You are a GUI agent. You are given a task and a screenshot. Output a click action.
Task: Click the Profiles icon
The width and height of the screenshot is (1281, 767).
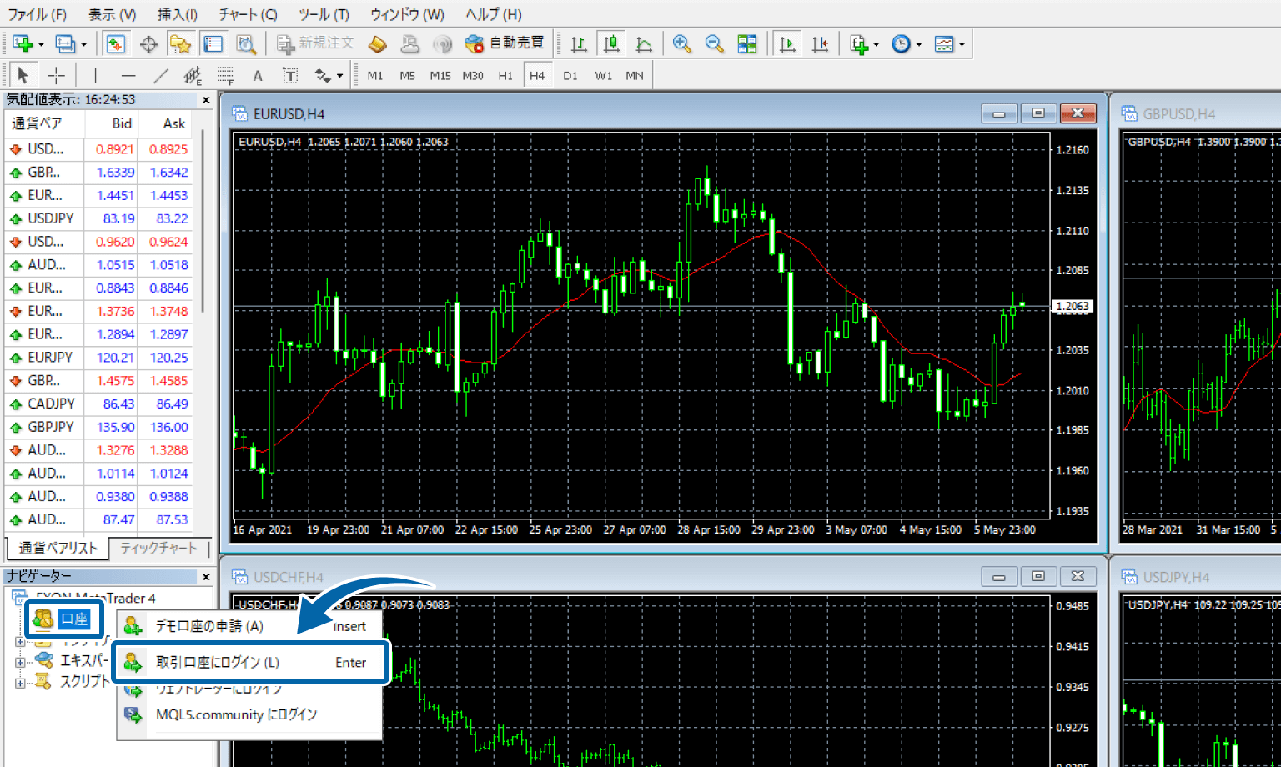[x=65, y=43]
